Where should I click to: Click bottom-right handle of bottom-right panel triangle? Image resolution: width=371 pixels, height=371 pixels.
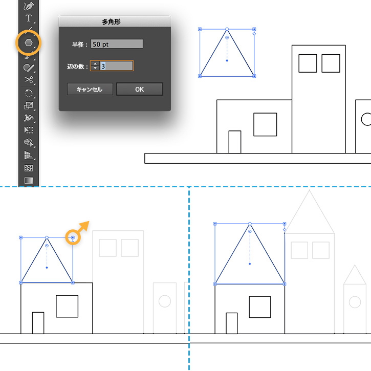click(x=285, y=284)
